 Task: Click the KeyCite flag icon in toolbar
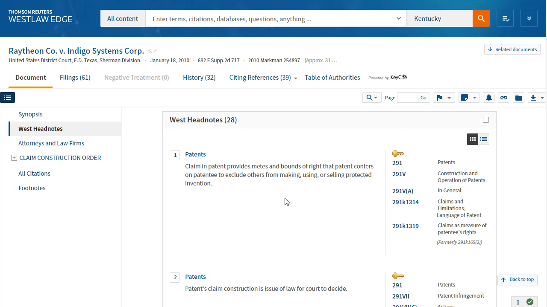point(439,98)
